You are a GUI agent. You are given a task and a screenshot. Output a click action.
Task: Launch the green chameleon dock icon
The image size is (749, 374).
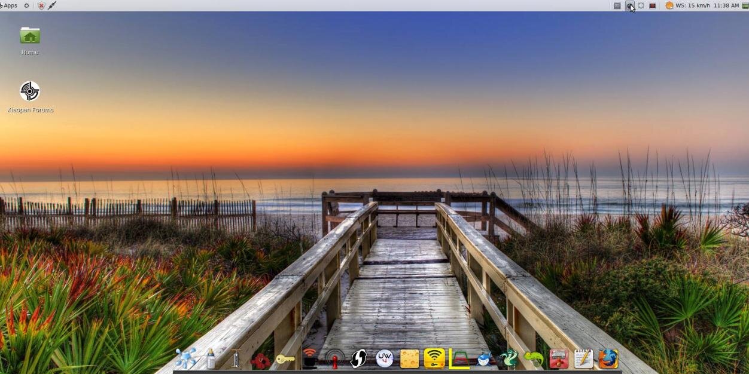(x=534, y=359)
